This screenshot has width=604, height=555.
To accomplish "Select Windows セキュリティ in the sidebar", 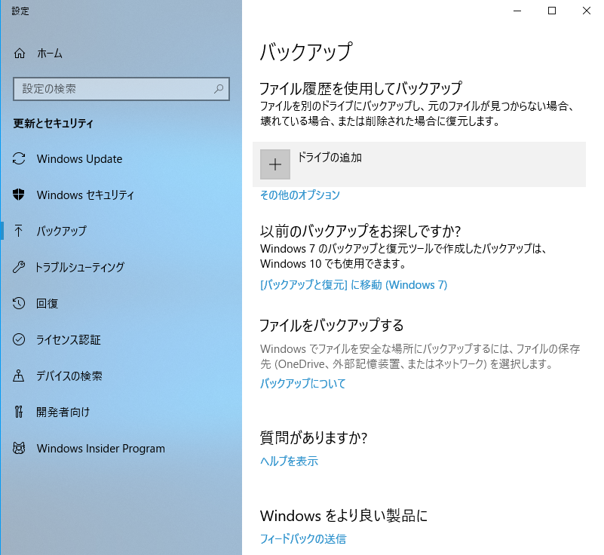I will (x=85, y=195).
